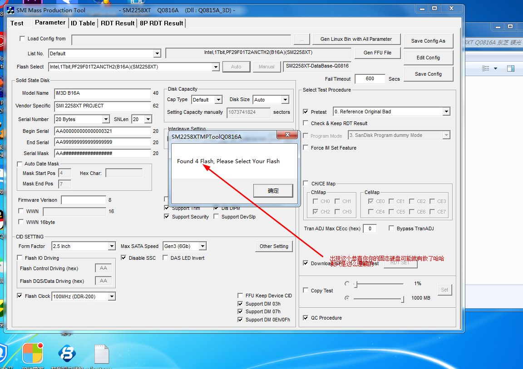Enable the Support DevSlp checkbox
Screen dimensions: 523x369
(216, 217)
